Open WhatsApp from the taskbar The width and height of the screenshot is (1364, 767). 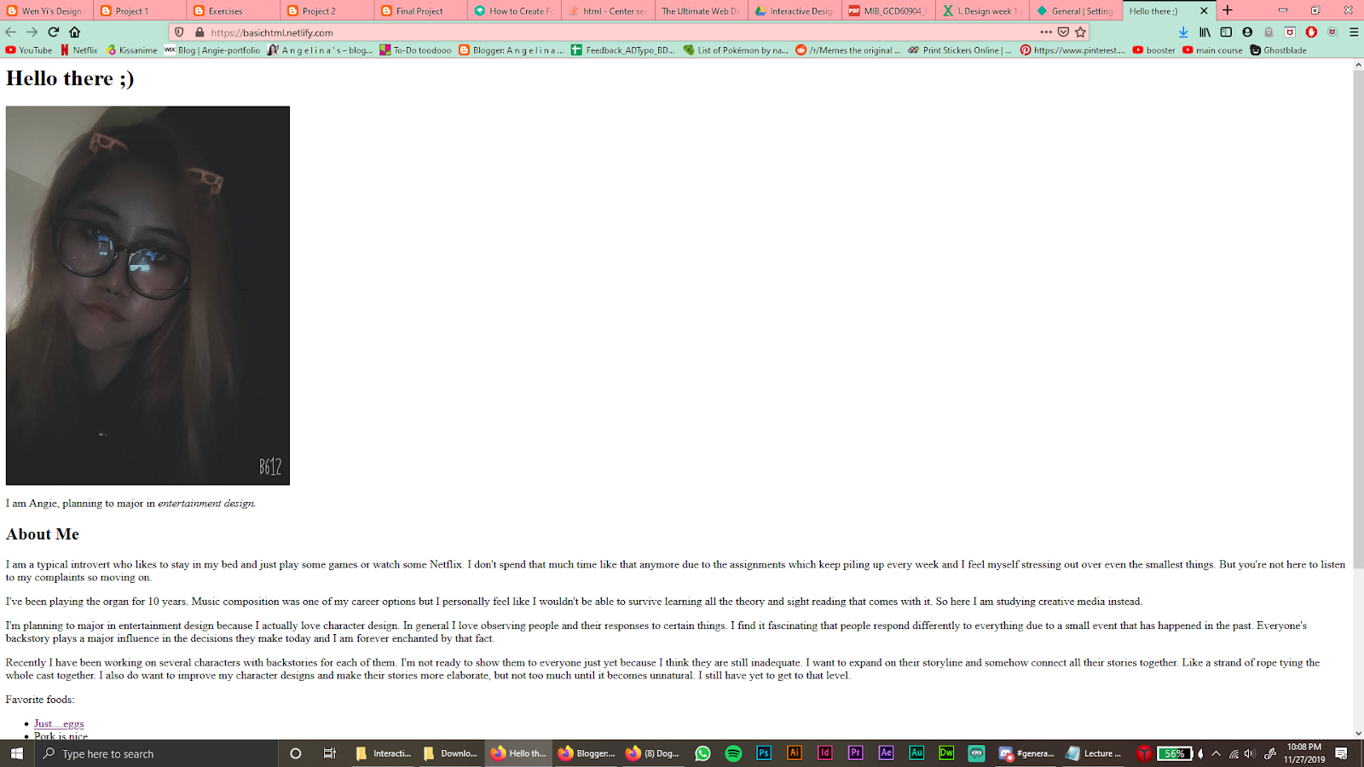(x=702, y=753)
